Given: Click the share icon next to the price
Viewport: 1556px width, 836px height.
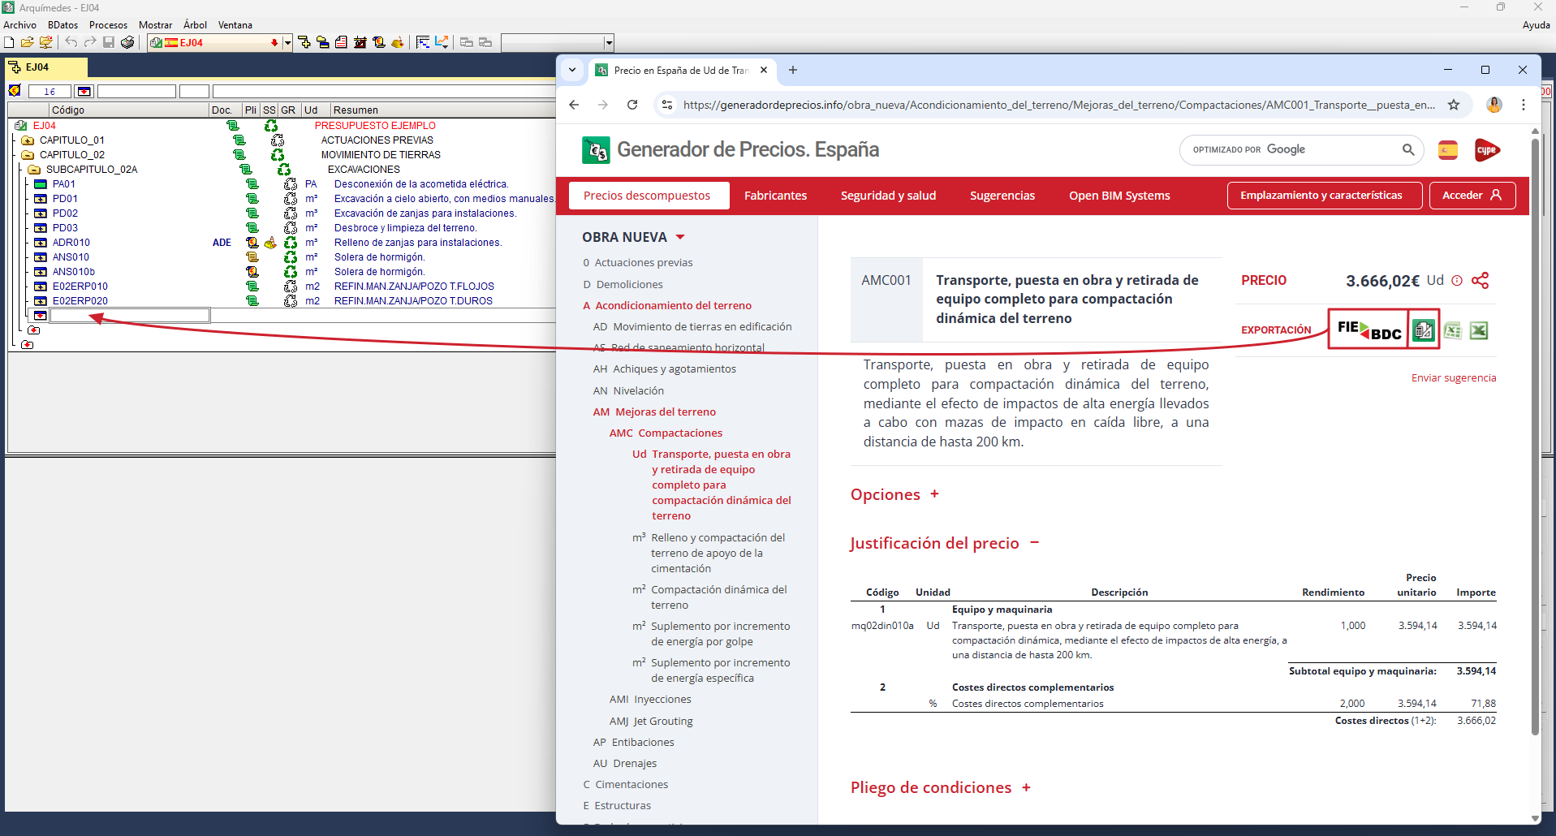Looking at the screenshot, I should point(1480,281).
